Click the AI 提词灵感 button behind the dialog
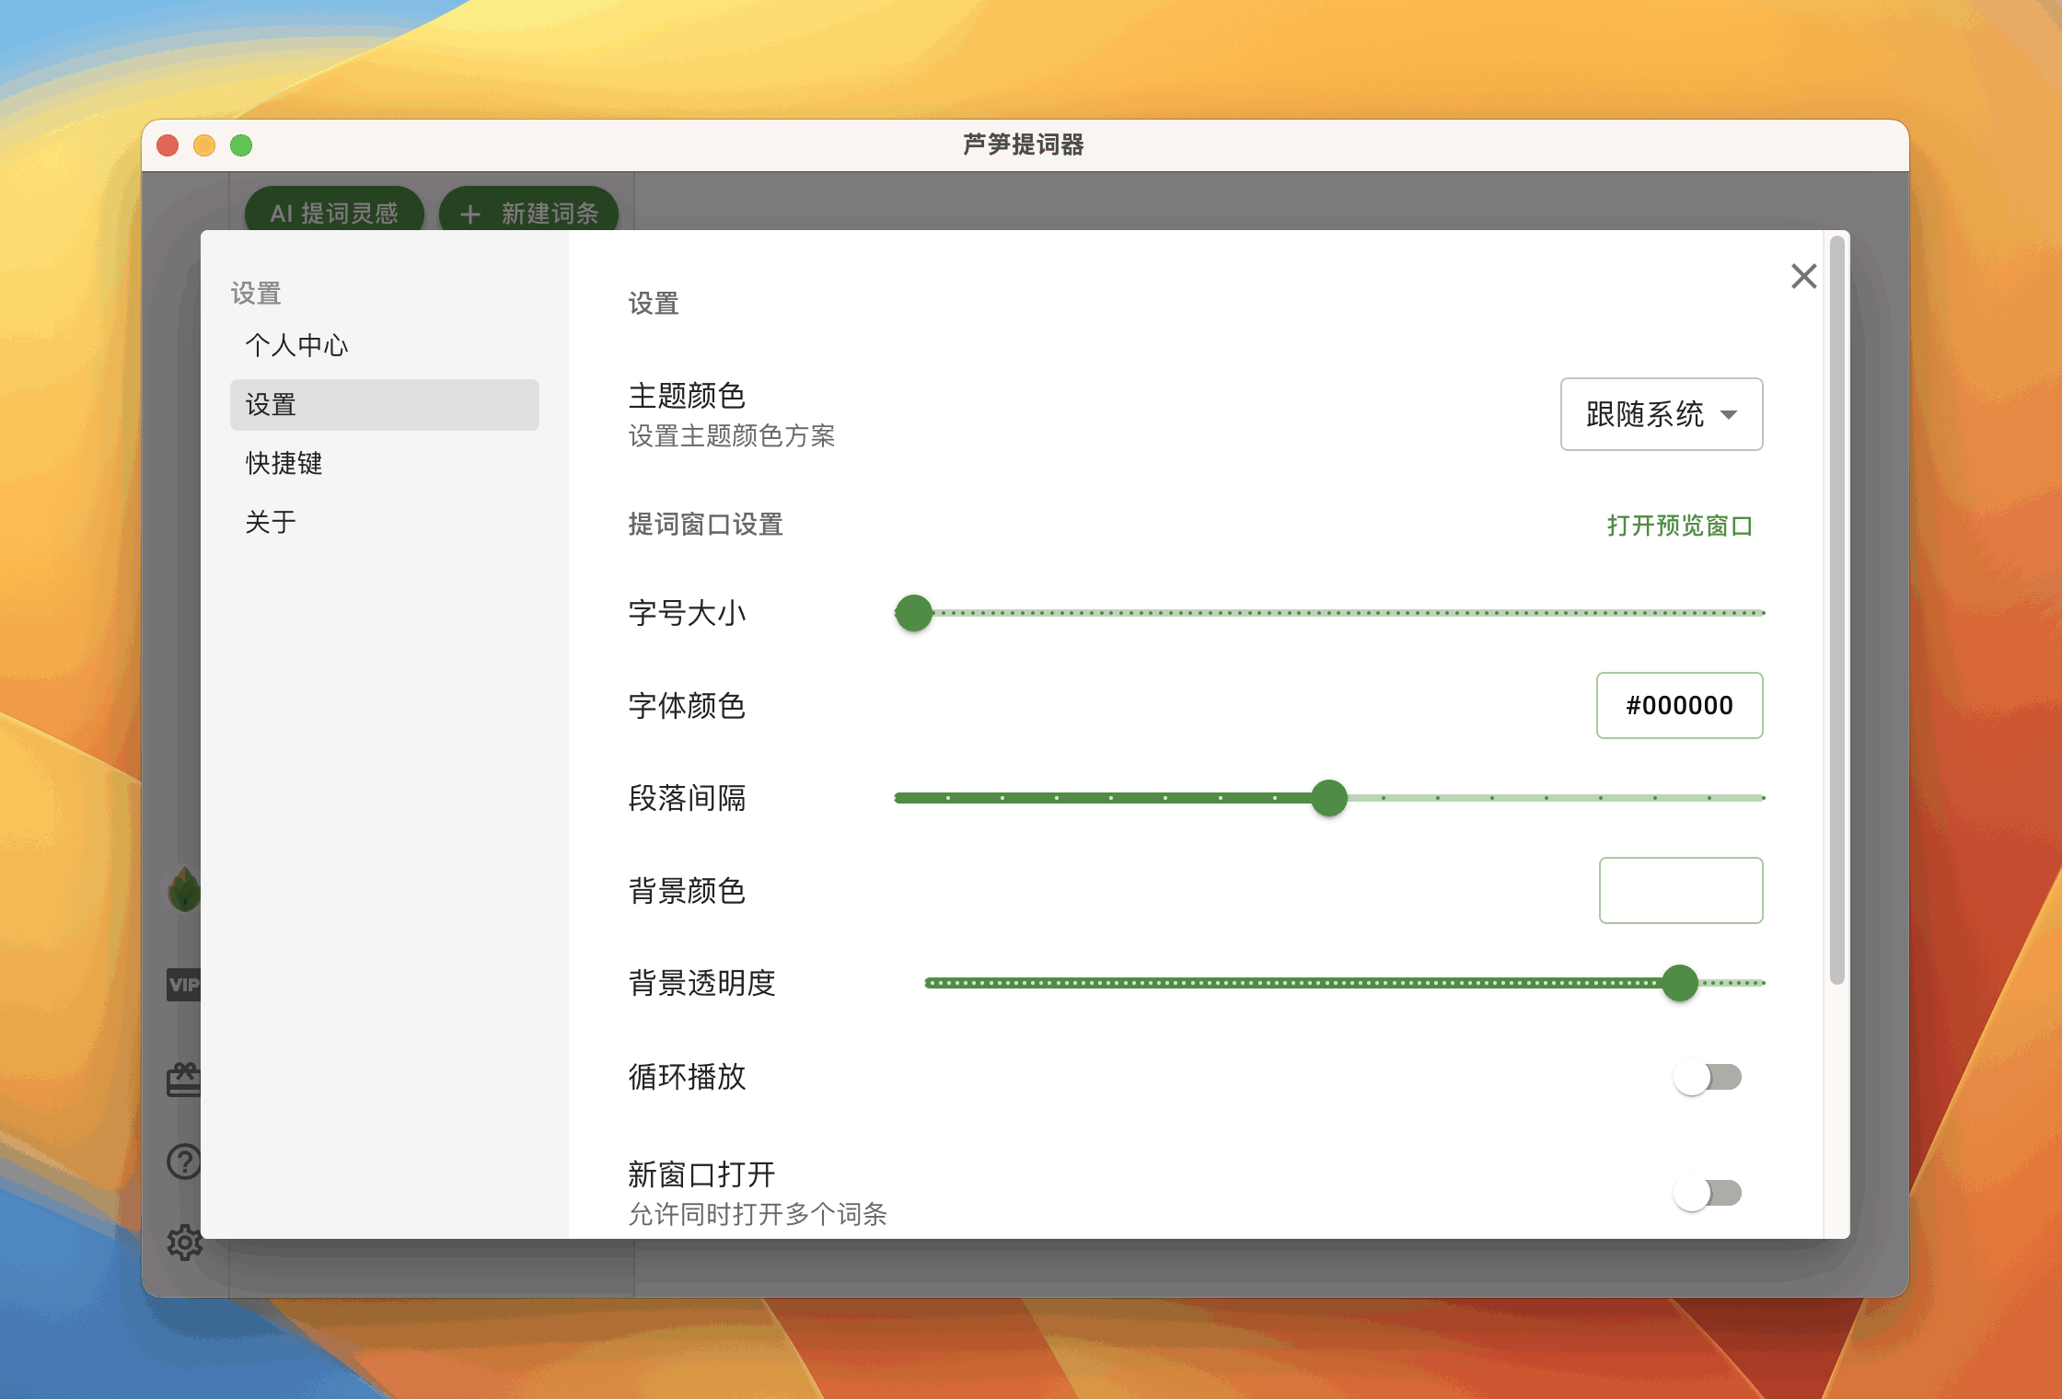 [334, 212]
